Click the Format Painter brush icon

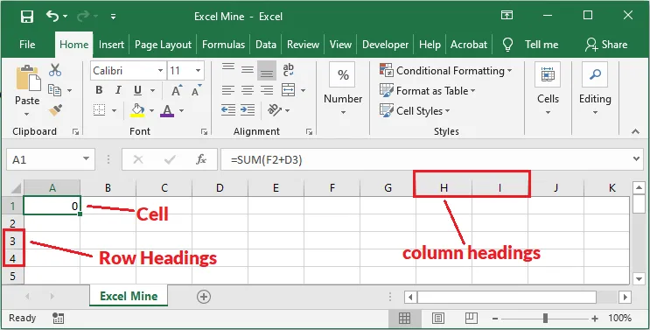(x=55, y=110)
